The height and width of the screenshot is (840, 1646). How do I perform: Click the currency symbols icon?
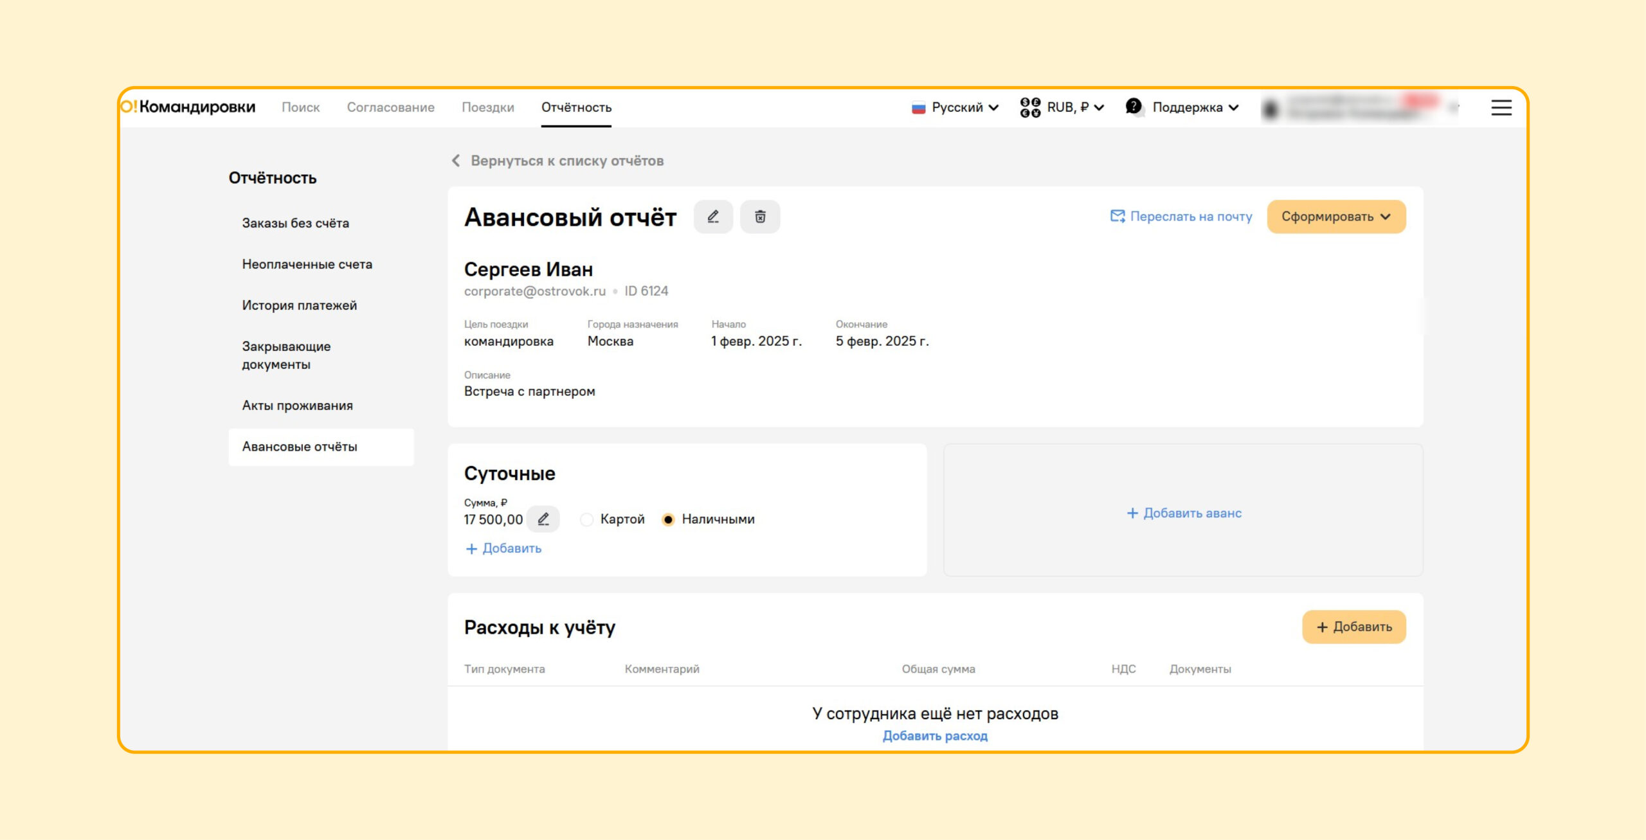click(x=1030, y=107)
